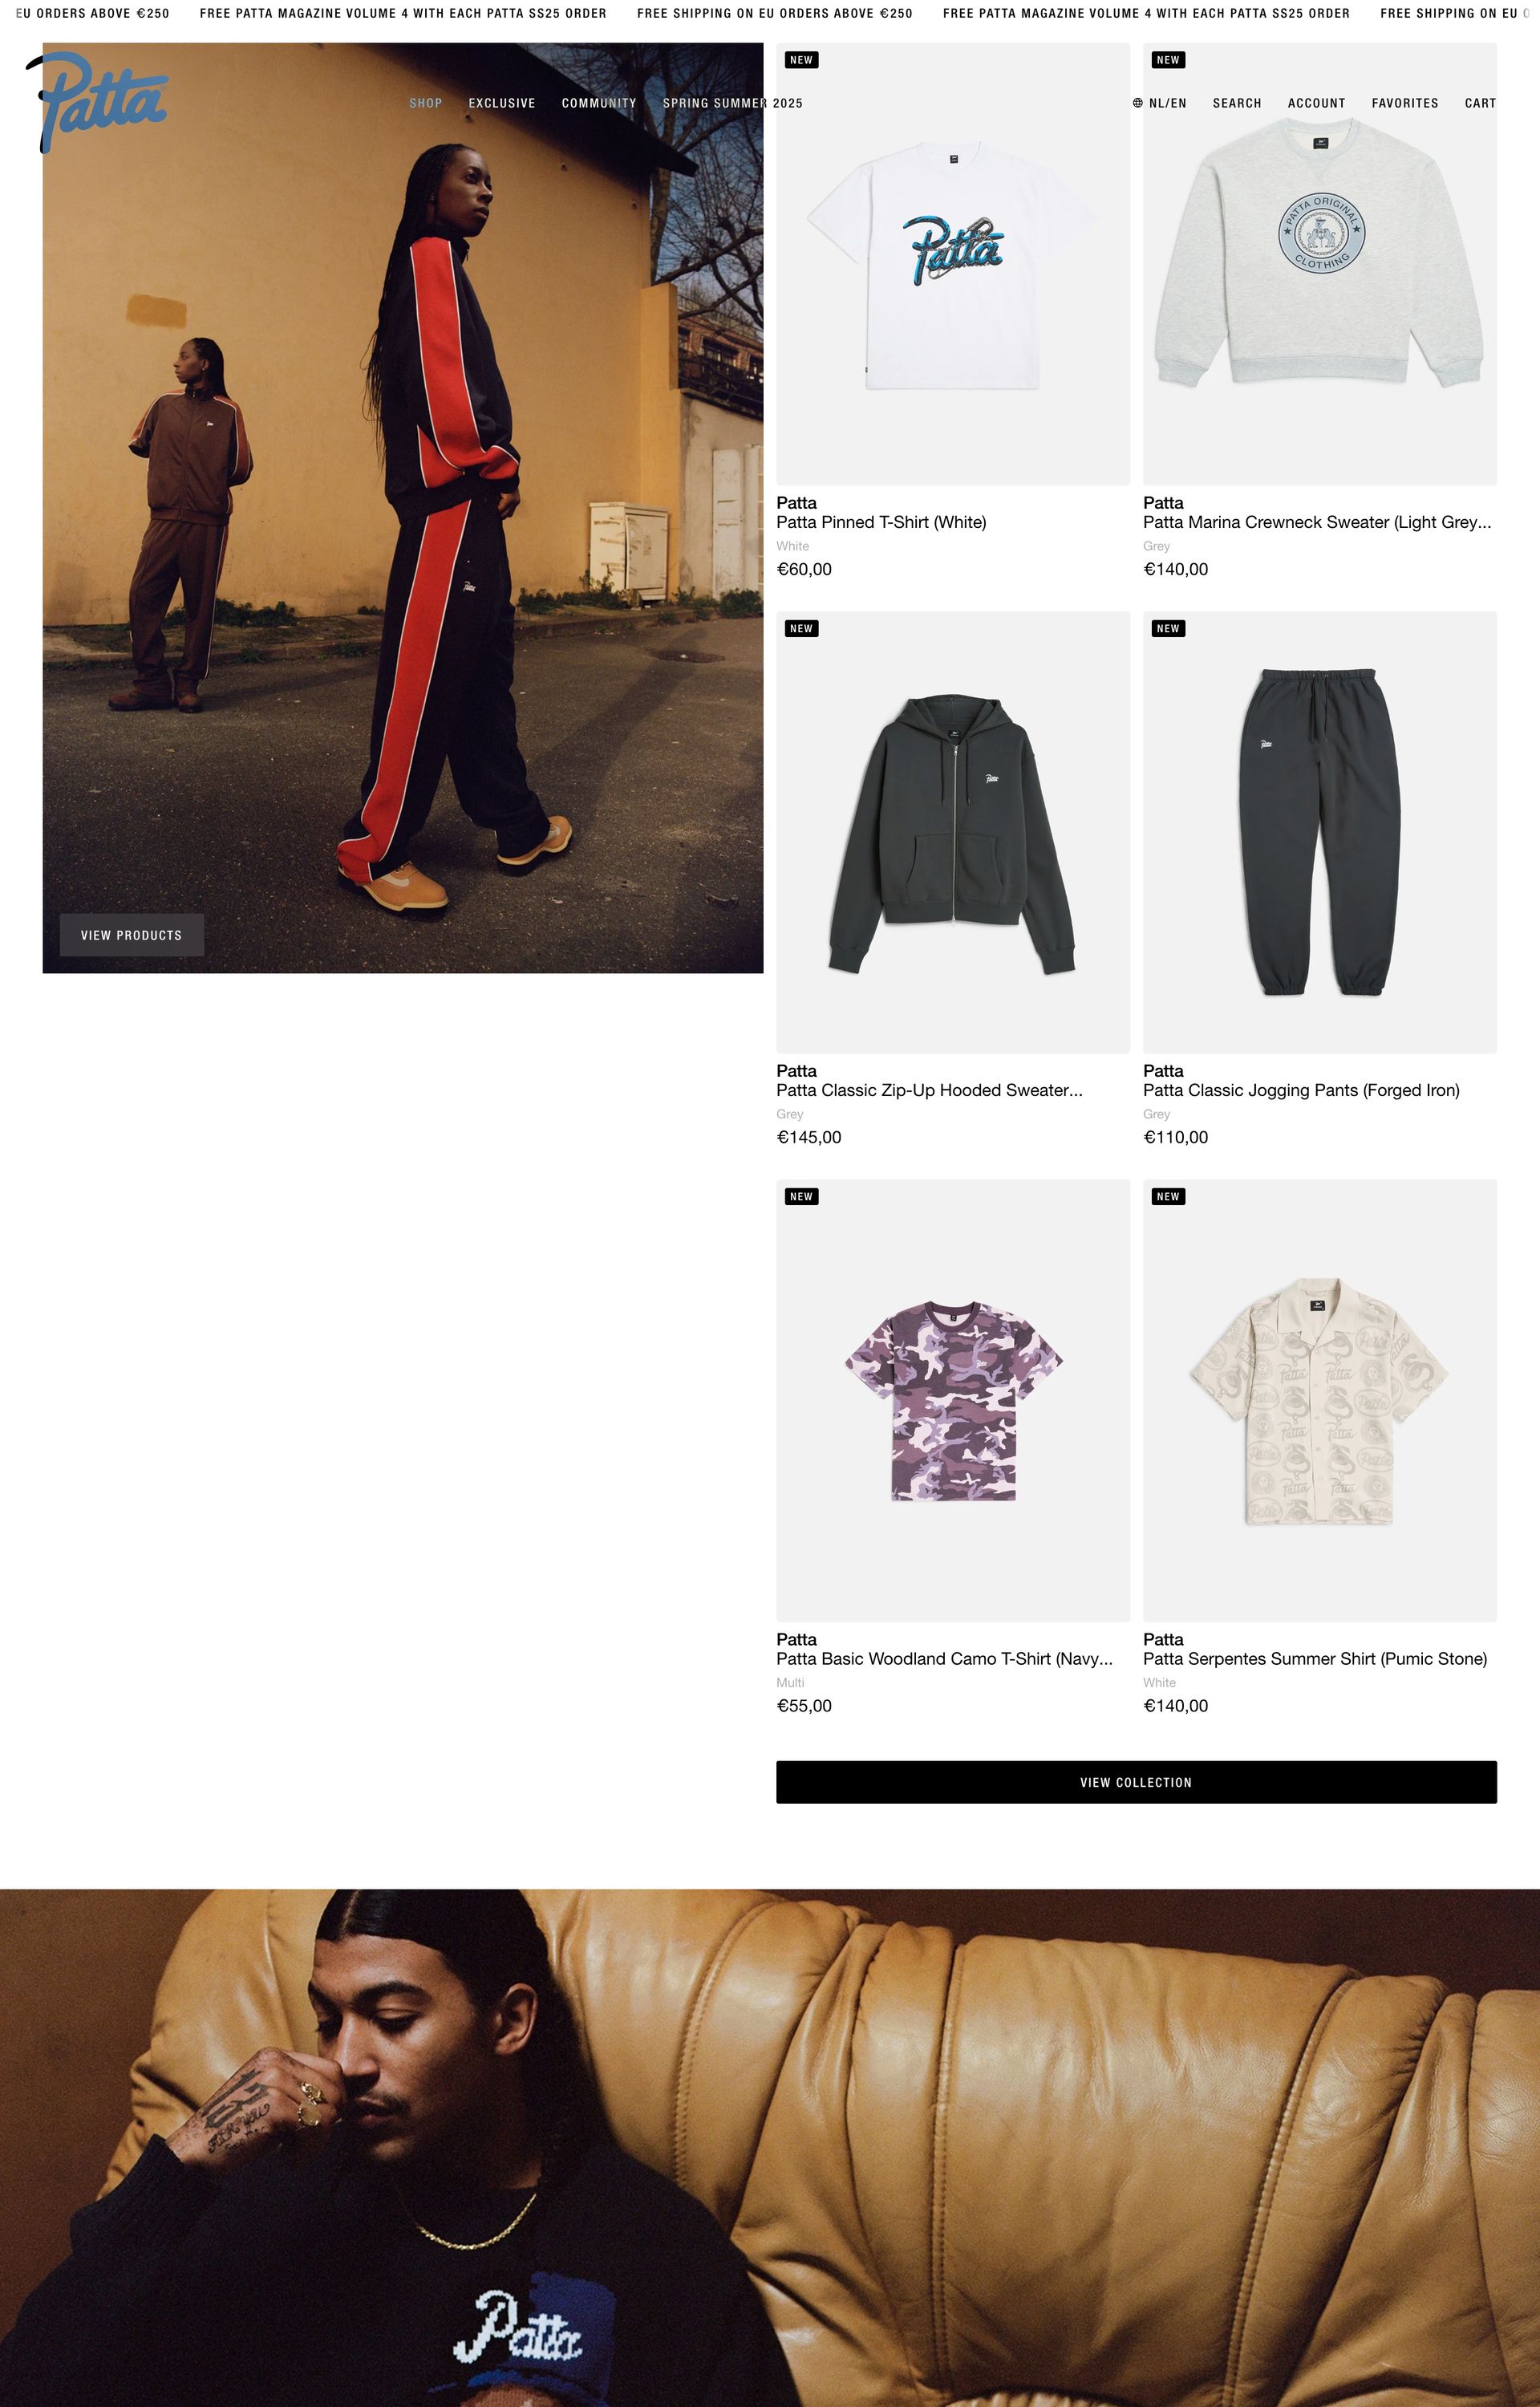The image size is (1540, 2407).
Task: Click the View Collection button
Action: pyautogui.click(x=1136, y=1782)
